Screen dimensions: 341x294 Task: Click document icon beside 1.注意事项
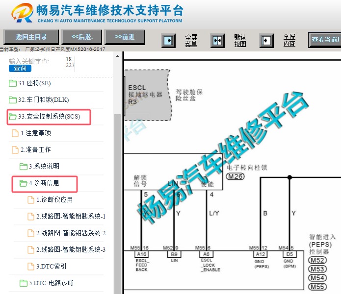coord(15,133)
